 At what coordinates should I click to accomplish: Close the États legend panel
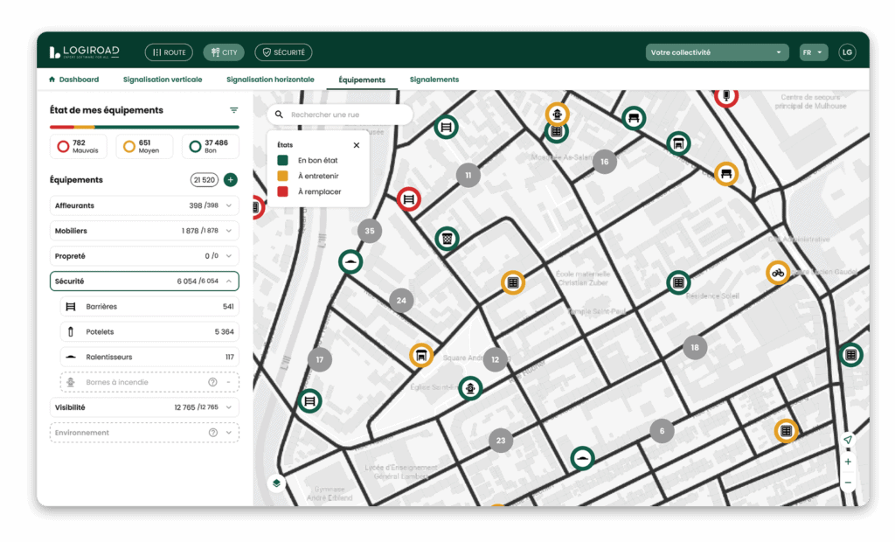(x=356, y=145)
